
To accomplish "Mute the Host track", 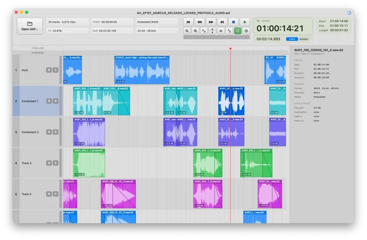I will pyautogui.click(x=49, y=70).
